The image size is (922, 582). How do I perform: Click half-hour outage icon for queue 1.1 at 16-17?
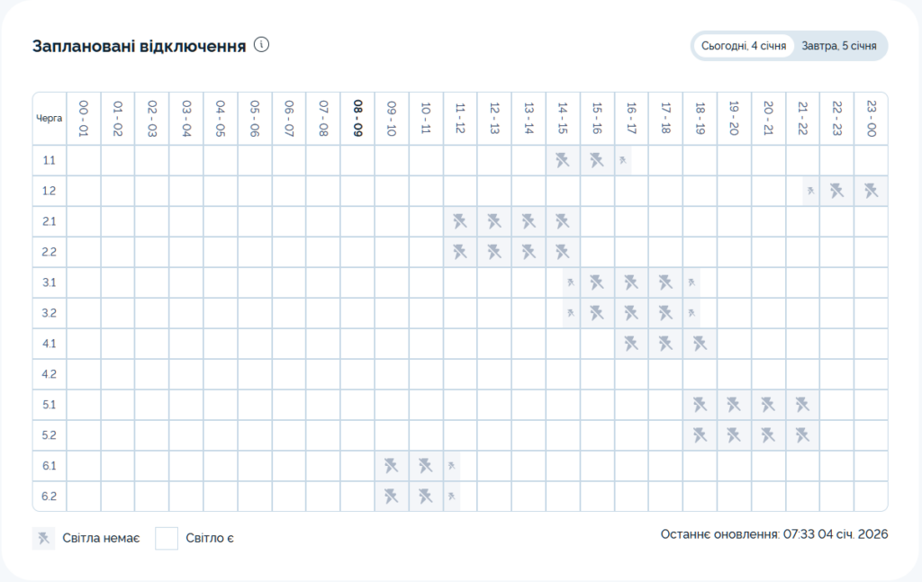click(623, 160)
